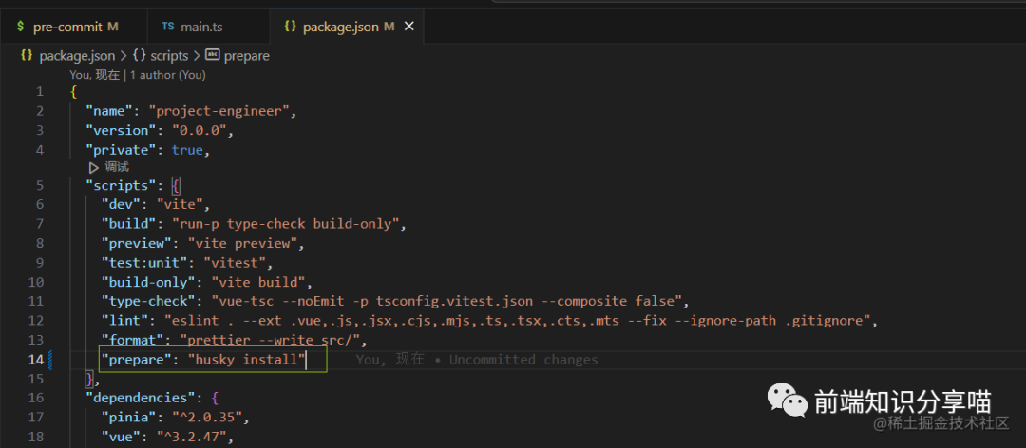
Task: Click the play triangle icon beside 调试
Action: click(93, 167)
